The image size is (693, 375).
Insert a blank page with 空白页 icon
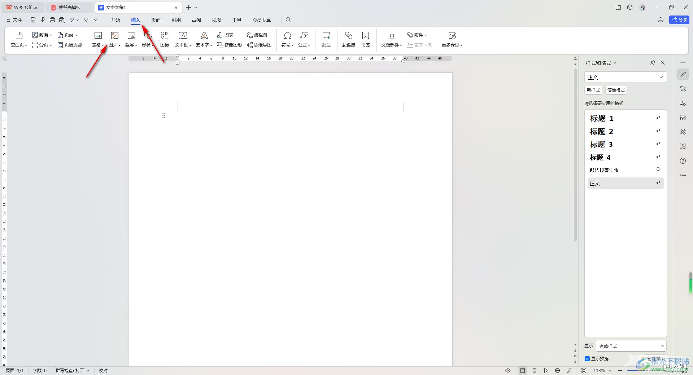[x=19, y=39]
